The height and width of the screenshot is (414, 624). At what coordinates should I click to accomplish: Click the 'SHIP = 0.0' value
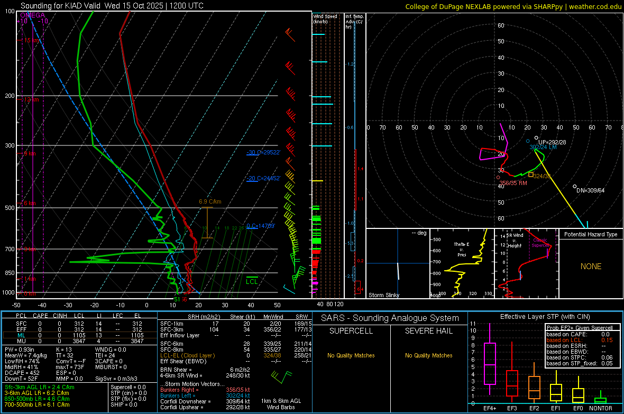[x=124, y=404]
